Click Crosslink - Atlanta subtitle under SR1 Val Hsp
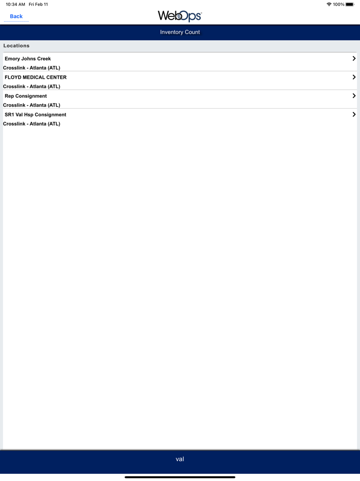The image size is (360, 481). (x=31, y=124)
